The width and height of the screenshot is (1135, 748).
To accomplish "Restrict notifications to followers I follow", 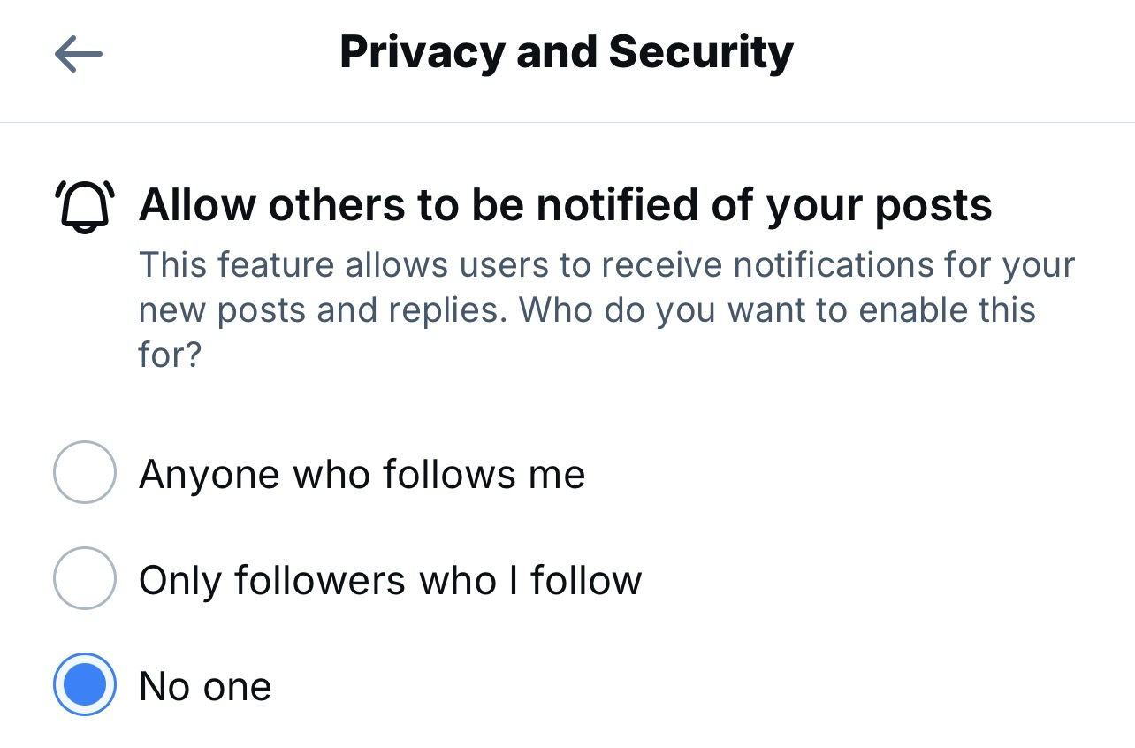I will (x=85, y=578).
